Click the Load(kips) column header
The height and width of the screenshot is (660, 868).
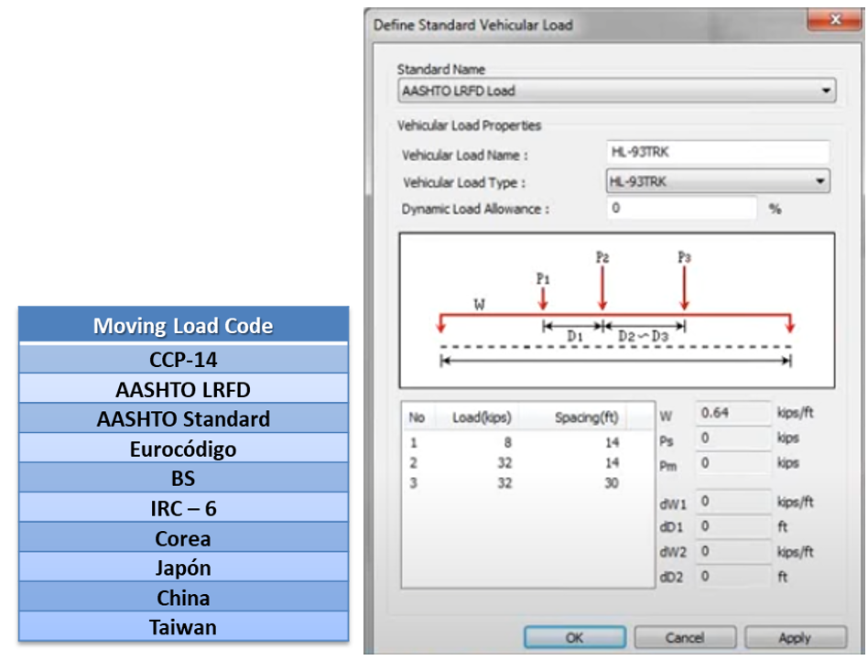[481, 417]
